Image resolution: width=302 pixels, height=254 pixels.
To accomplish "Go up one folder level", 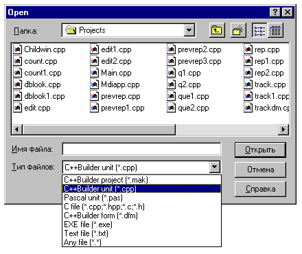I will (217, 30).
